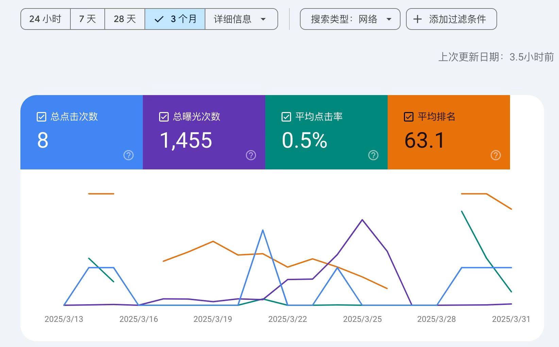Image resolution: width=559 pixels, height=347 pixels.
Task: Expand the 搜索类型：网络 filter dropdown
Action: click(x=350, y=19)
